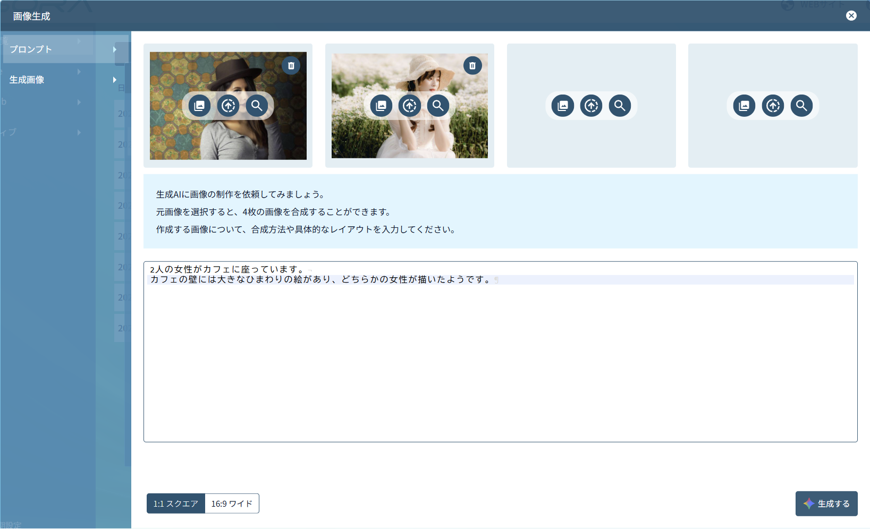Image resolution: width=870 pixels, height=529 pixels.
Task: Select 1:1 スクエア aspect ratio
Action: pyautogui.click(x=176, y=504)
